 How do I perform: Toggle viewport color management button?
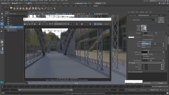click(95, 14)
